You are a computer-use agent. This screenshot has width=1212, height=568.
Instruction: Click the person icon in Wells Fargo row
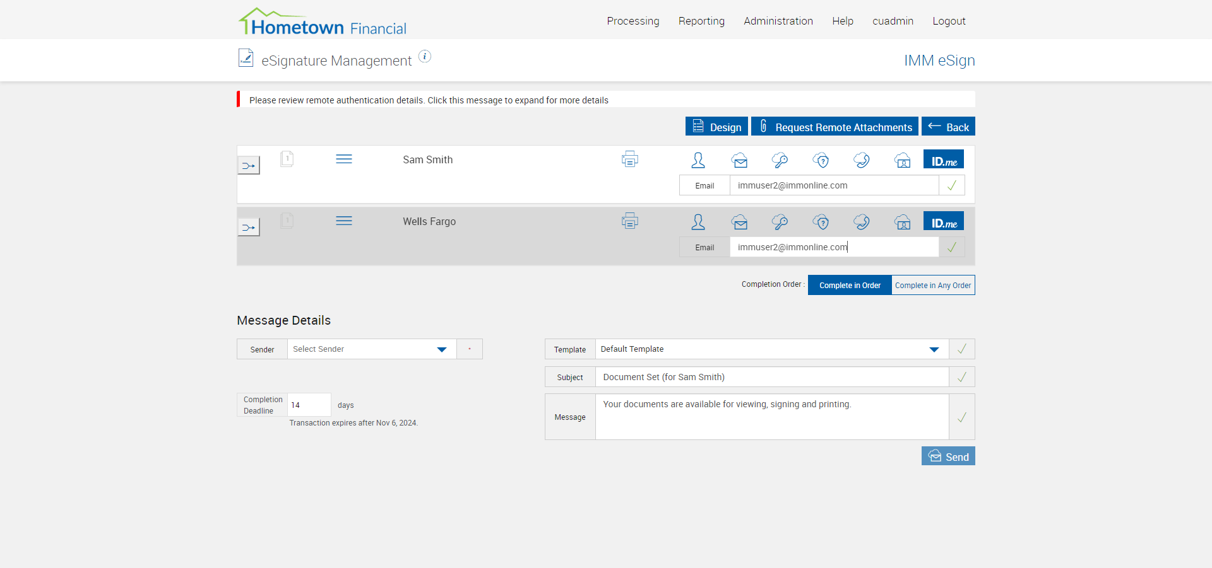pyautogui.click(x=698, y=223)
